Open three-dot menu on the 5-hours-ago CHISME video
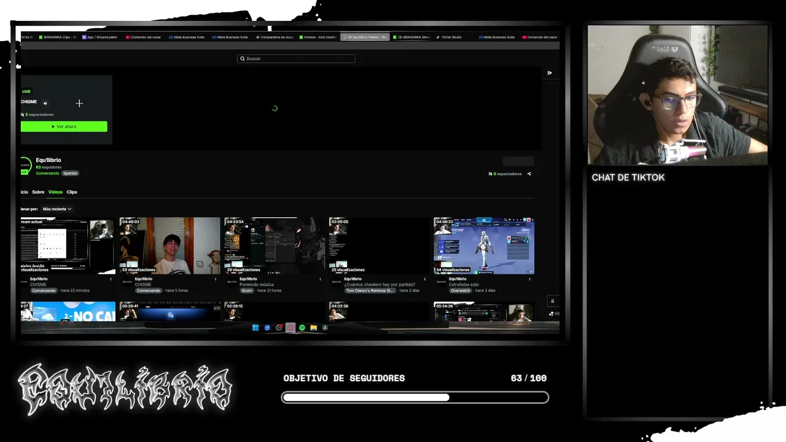This screenshot has width=786, height=442. tap(215, 279)
